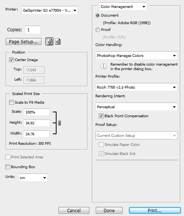Check Print Selected Area option
Screen dimensions: 184x216
click(8, 157)
